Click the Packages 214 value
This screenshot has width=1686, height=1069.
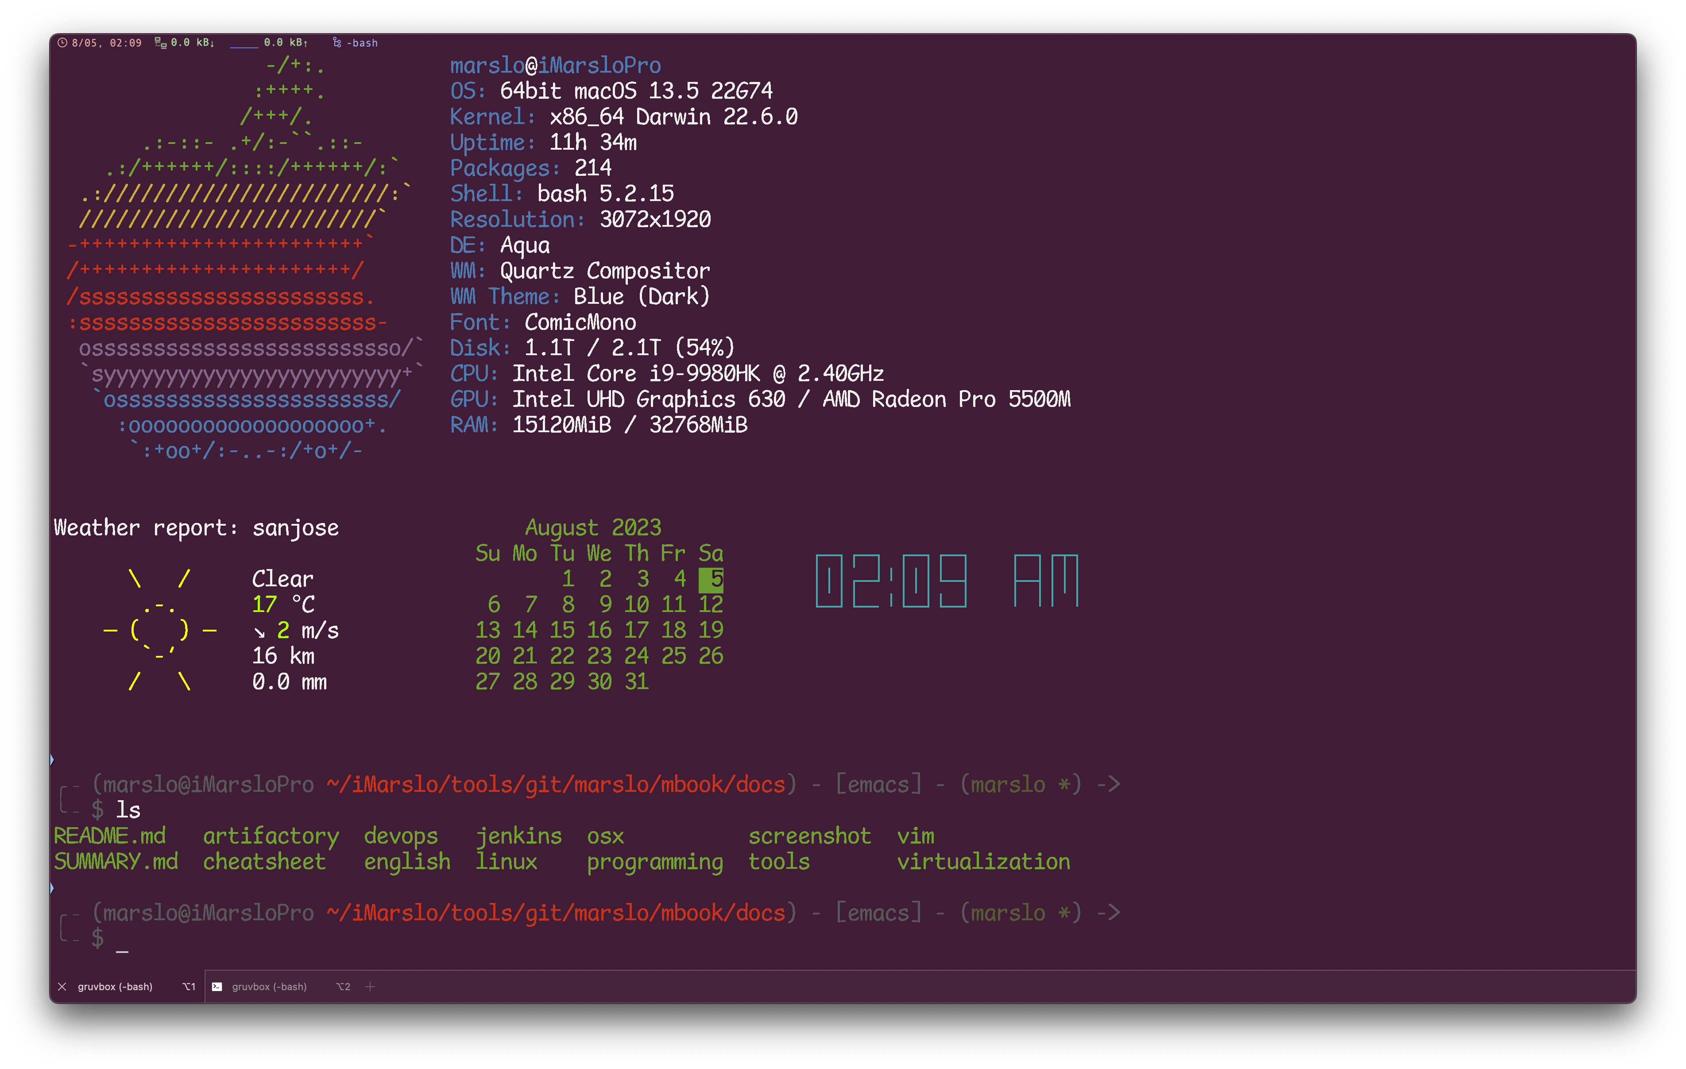tap(593, 168)
